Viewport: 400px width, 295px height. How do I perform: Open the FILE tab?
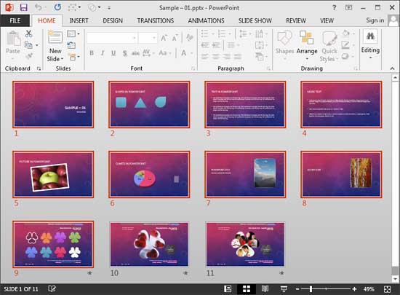[x=15, y=20]
